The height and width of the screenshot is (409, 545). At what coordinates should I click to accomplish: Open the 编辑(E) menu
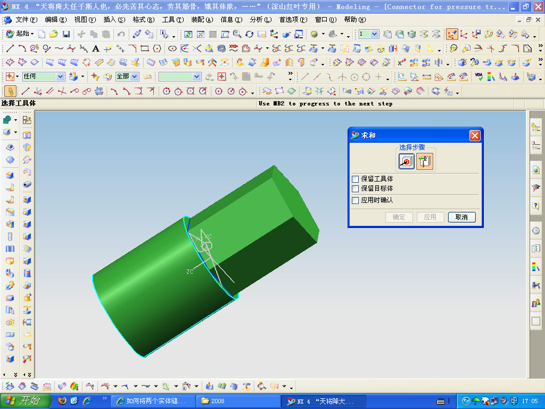click(55, 20)
